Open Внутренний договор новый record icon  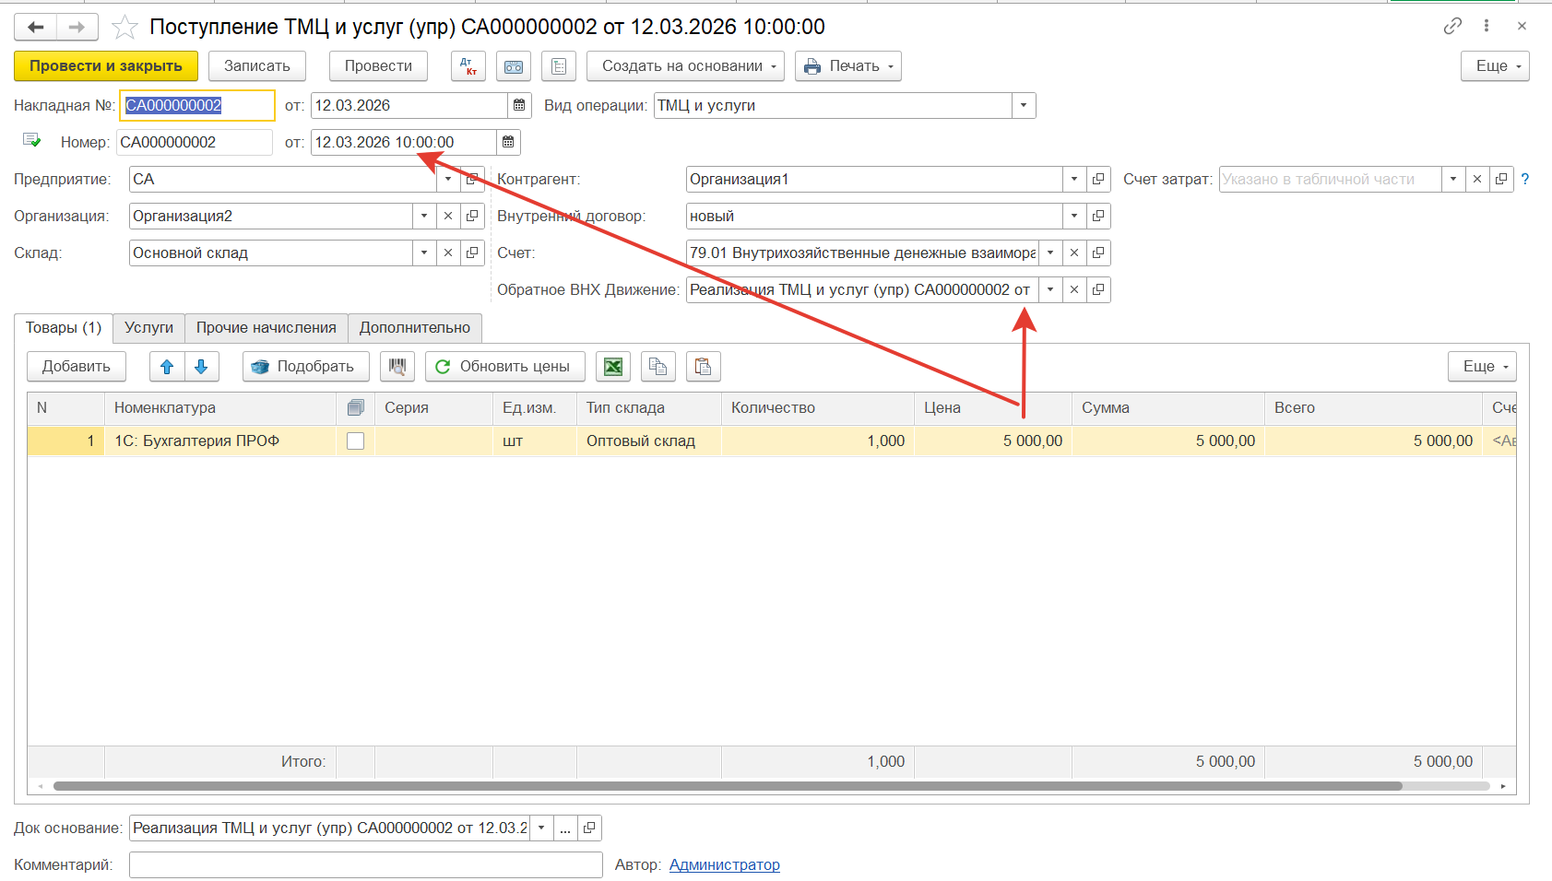coord(1098,216)
